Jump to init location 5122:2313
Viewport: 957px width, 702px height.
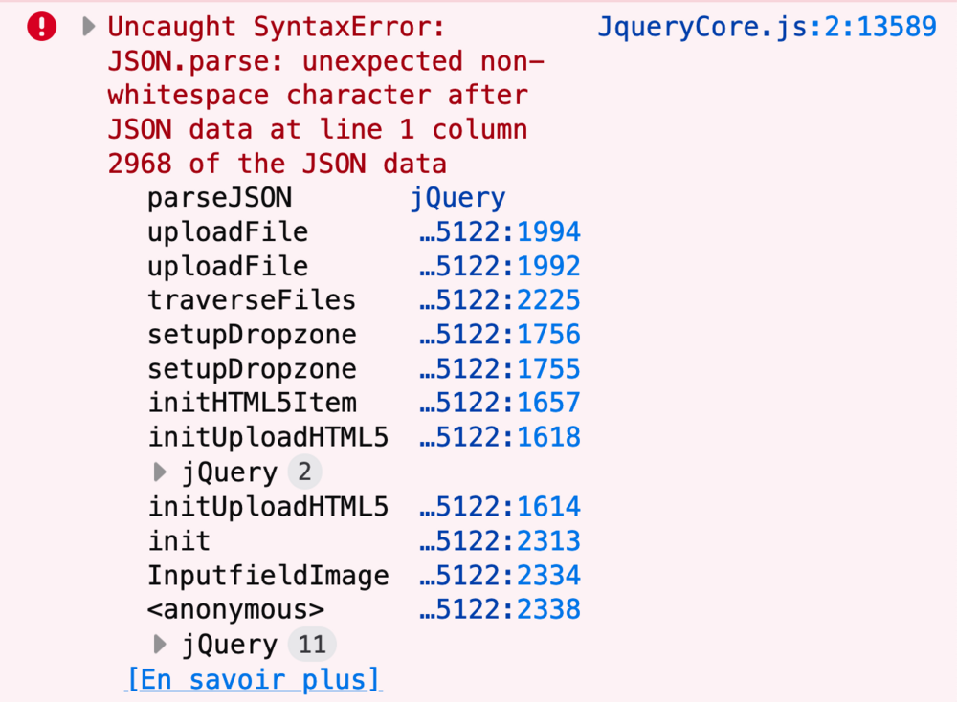(x=501, y=541)
